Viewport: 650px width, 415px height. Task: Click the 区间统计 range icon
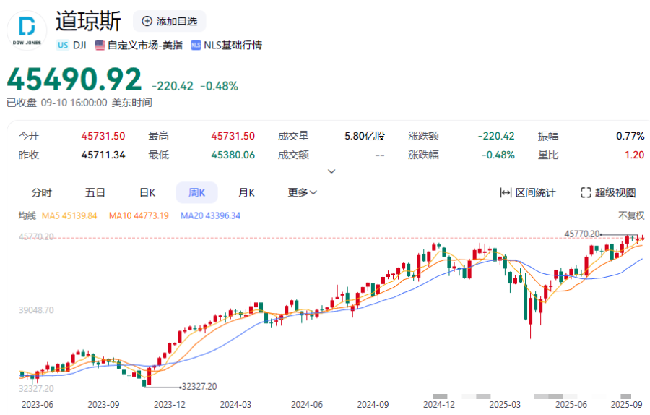click(x=506, y=192)
